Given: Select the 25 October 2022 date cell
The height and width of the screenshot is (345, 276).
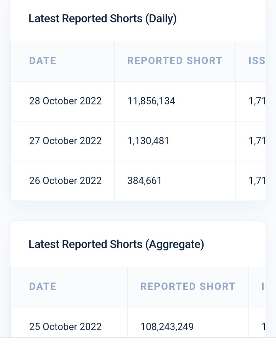Looking at the screenshot, I should tap(65, 327).
